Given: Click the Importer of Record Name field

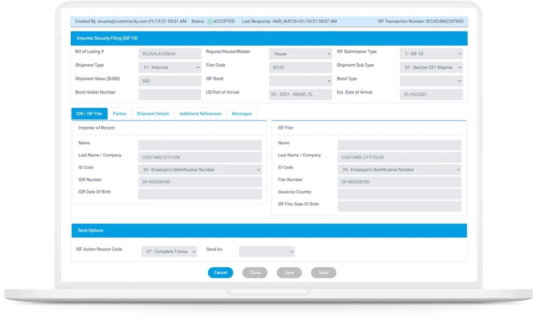Looking at the screenshot, I should [x=200, y=145].
